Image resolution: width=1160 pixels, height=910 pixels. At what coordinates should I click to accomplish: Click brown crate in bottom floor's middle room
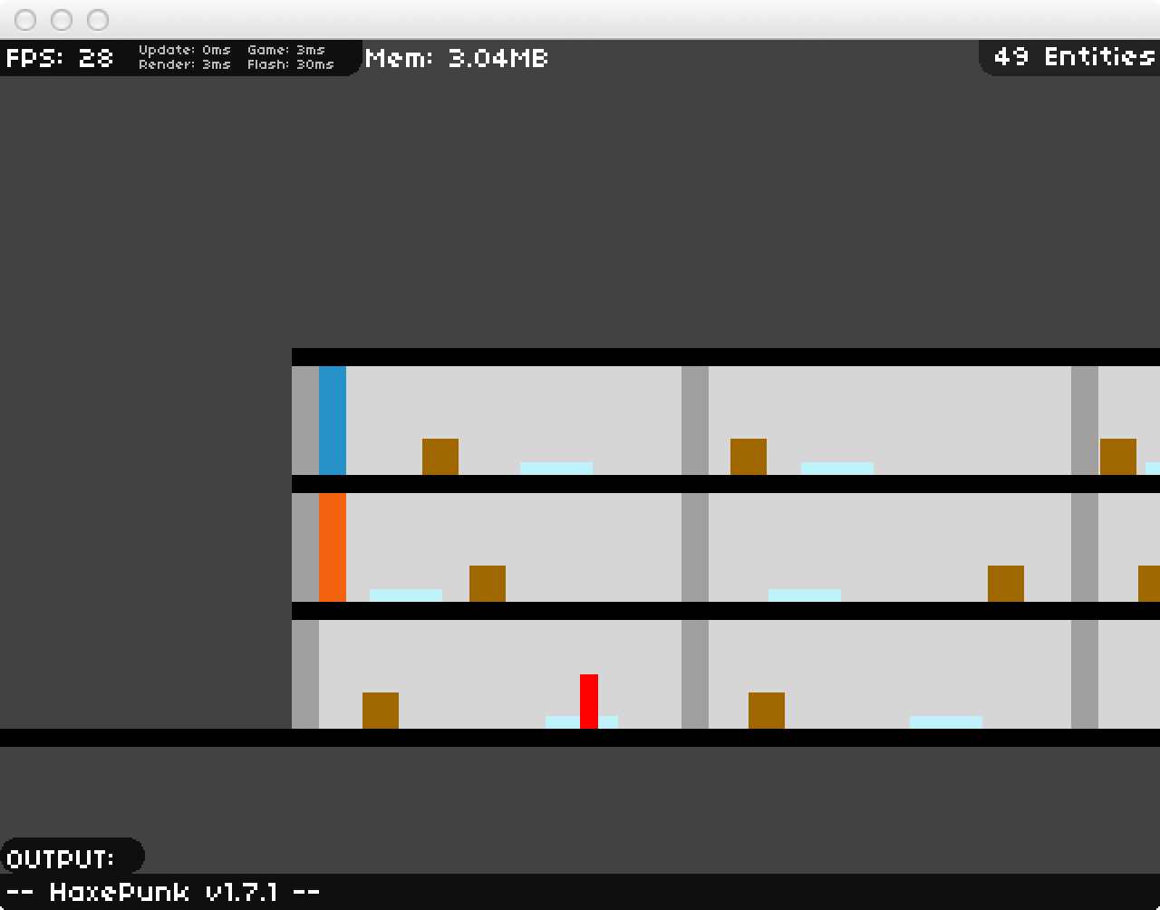click(767, 711)
